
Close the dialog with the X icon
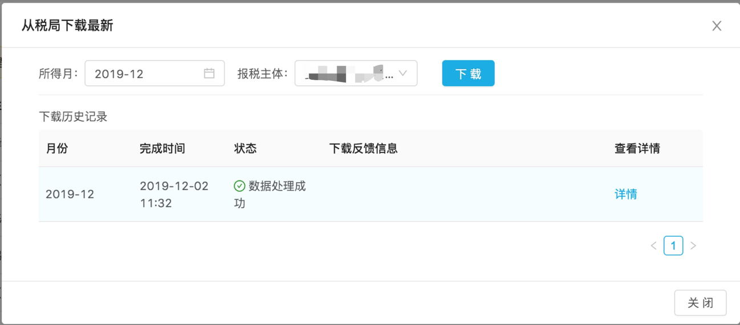[x=717, y=26]
